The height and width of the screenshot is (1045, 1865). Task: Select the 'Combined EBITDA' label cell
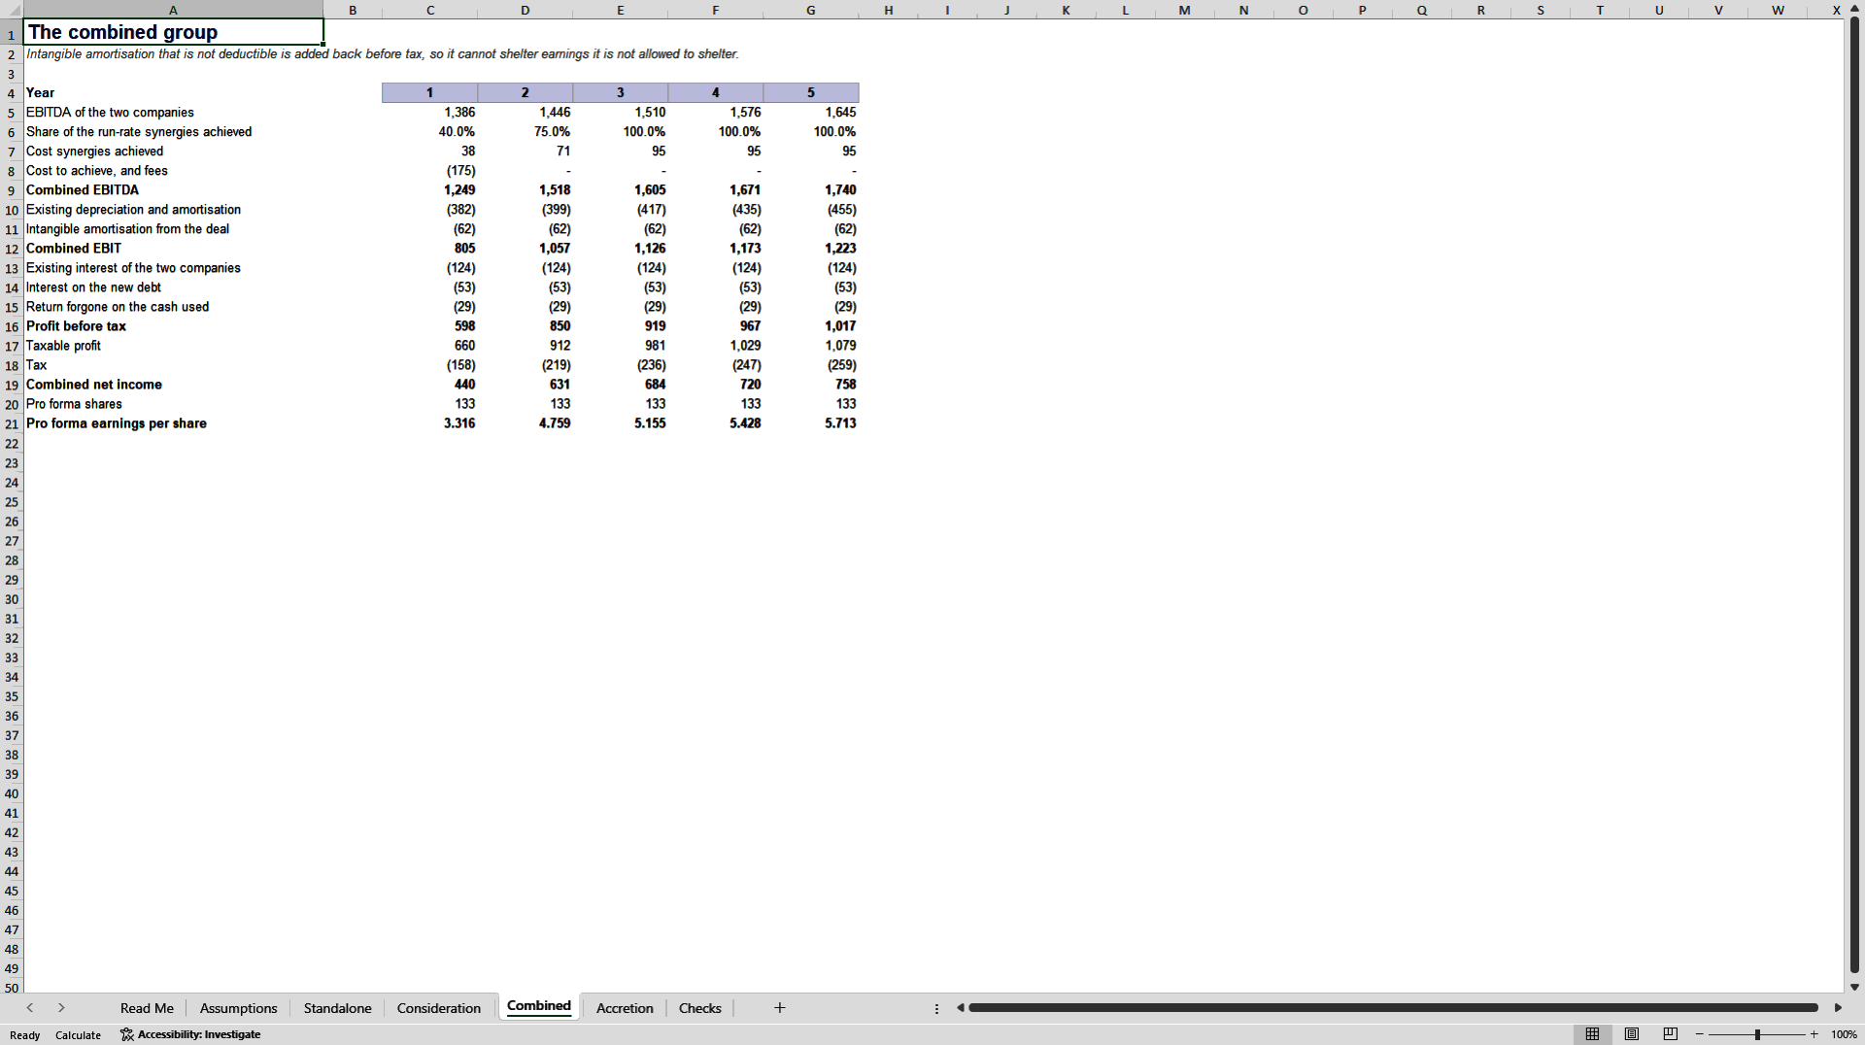pyautogui.click(x=173, y=190)
